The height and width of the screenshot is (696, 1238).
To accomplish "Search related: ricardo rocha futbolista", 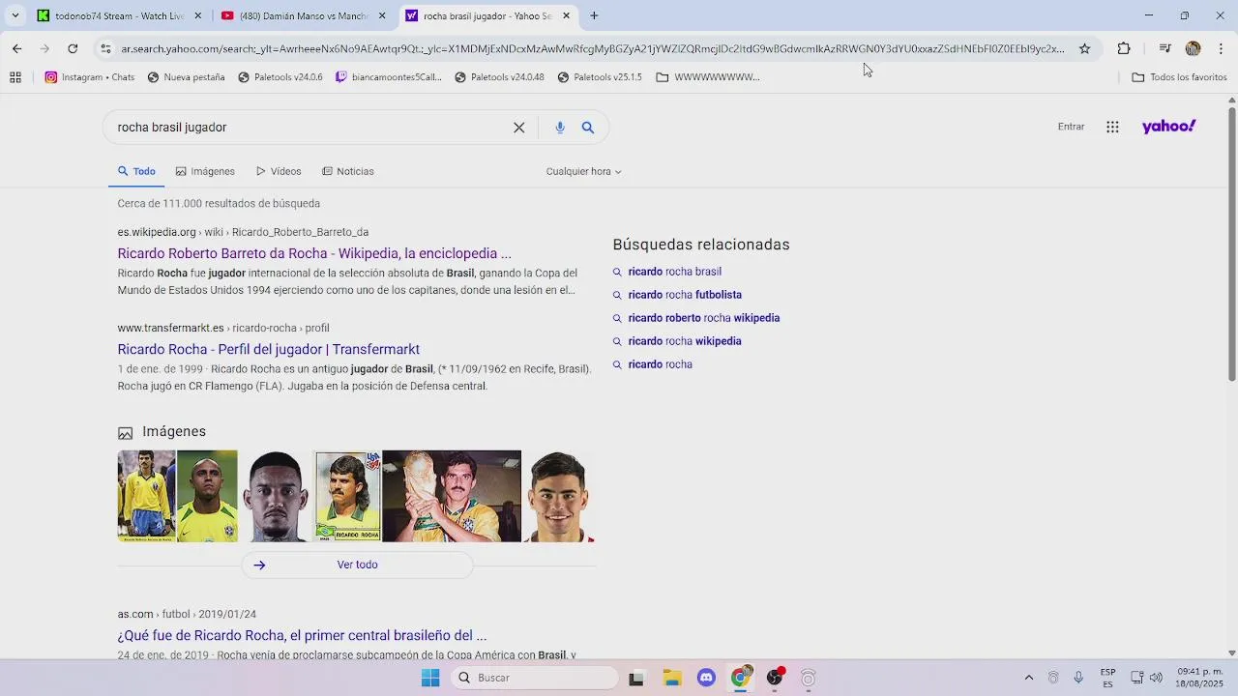I will point(685,295).
